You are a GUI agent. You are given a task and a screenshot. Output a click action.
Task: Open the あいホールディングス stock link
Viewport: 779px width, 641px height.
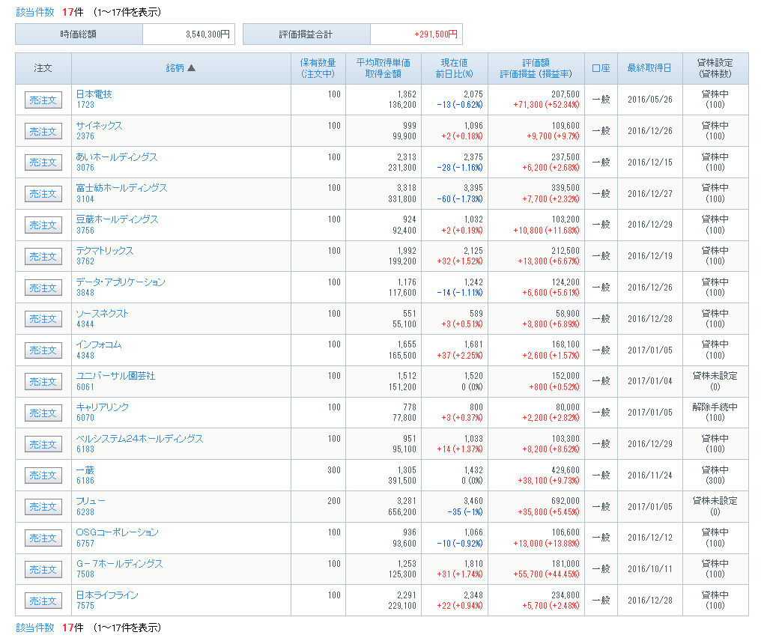(x=117, y=157)
